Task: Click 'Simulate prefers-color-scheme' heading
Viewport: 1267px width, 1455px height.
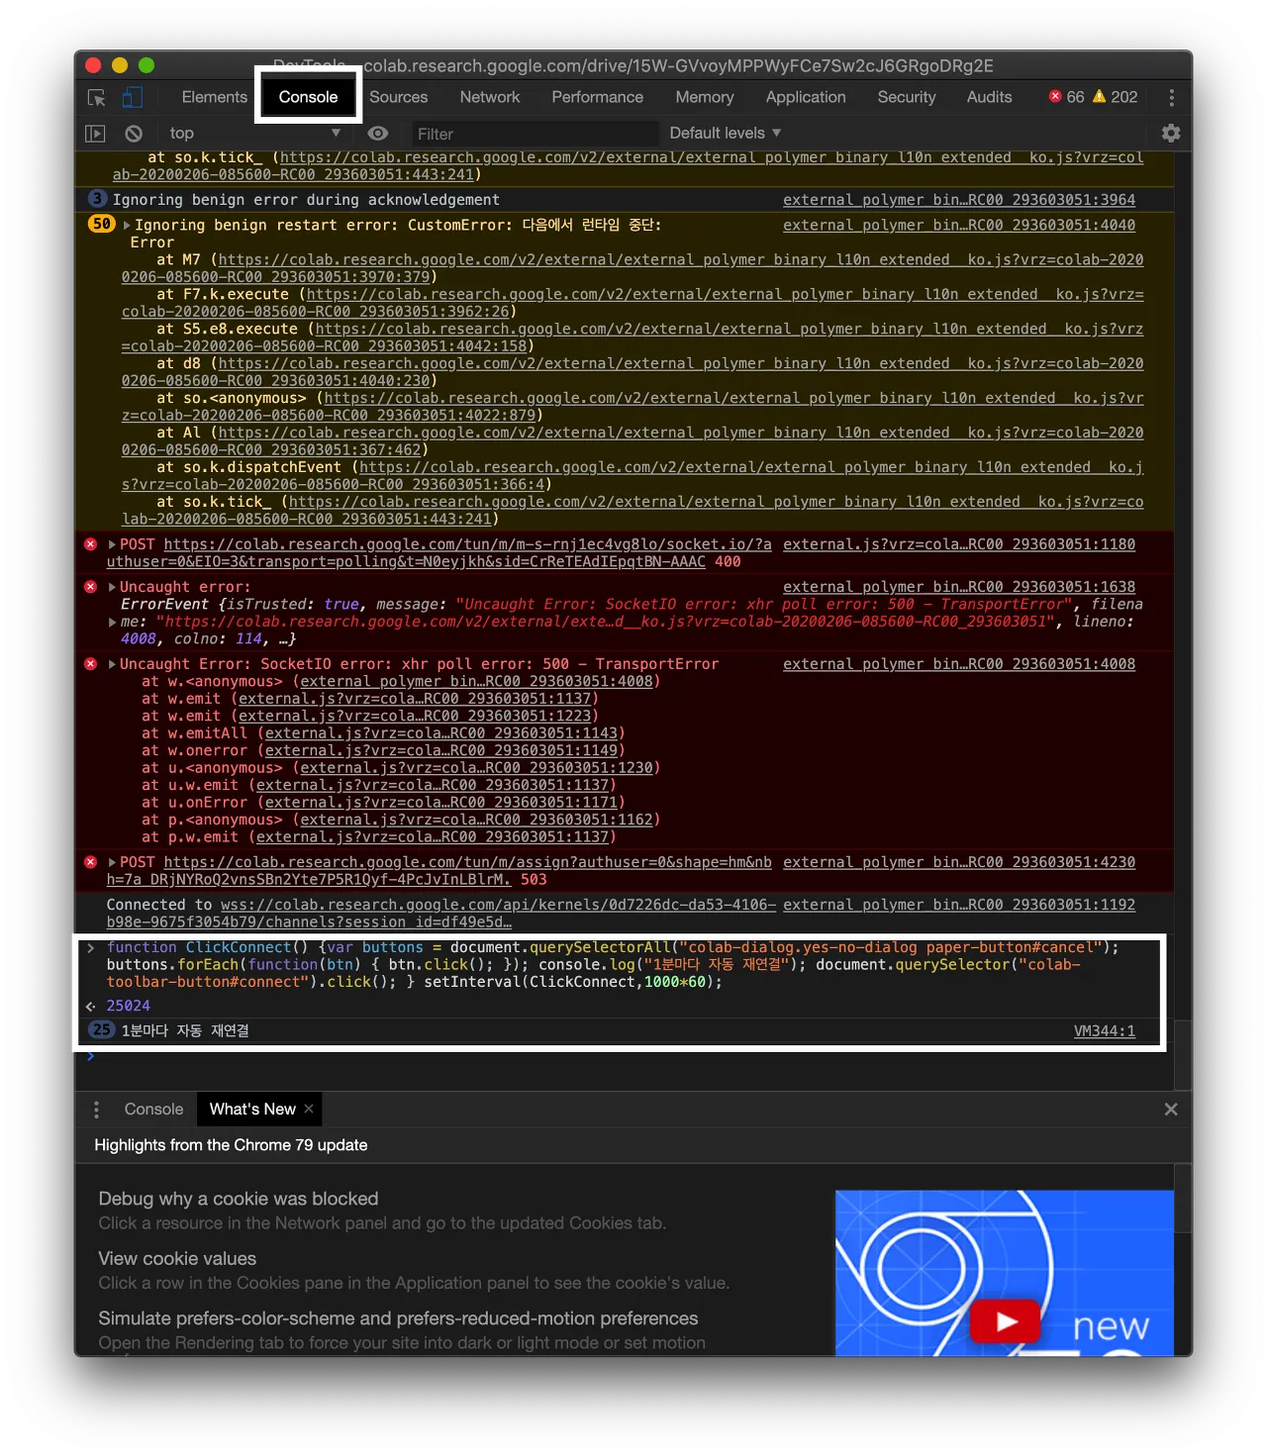Action: (x=398, y=1318)
